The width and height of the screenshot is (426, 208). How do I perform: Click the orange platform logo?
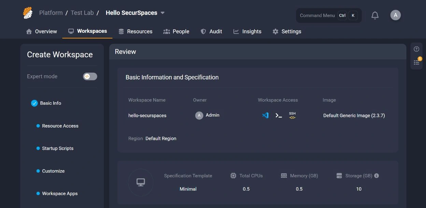[28, 13]
